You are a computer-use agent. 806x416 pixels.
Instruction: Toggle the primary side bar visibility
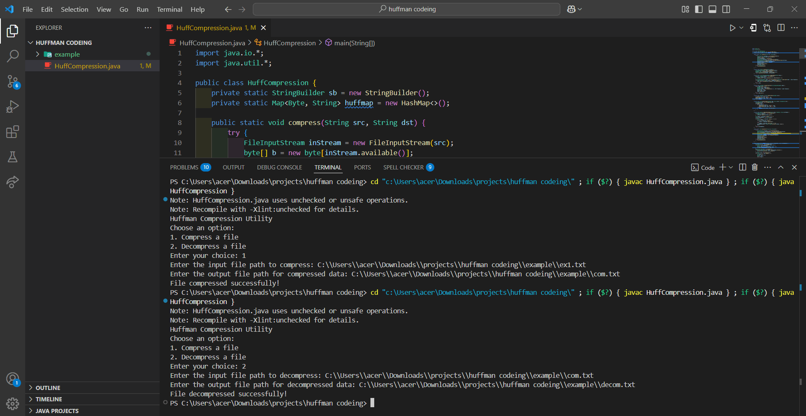699,9
